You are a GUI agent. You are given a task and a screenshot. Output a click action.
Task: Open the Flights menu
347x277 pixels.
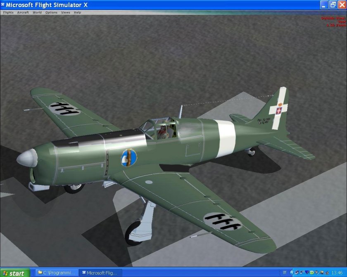[8, 12]
